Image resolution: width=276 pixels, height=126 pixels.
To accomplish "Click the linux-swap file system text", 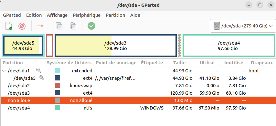I will click(x=81, y=86).
